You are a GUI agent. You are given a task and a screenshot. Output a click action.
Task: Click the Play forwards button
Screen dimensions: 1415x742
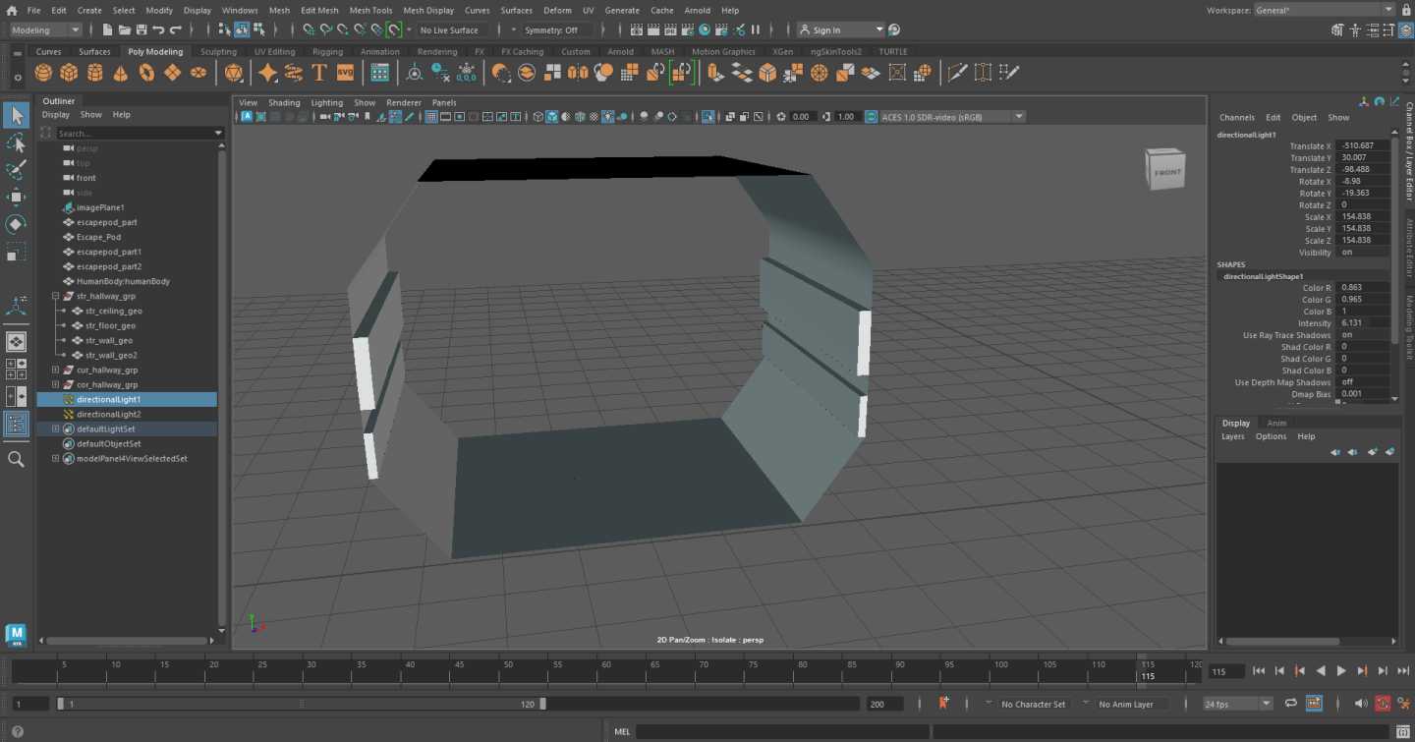coord(1341,670)
